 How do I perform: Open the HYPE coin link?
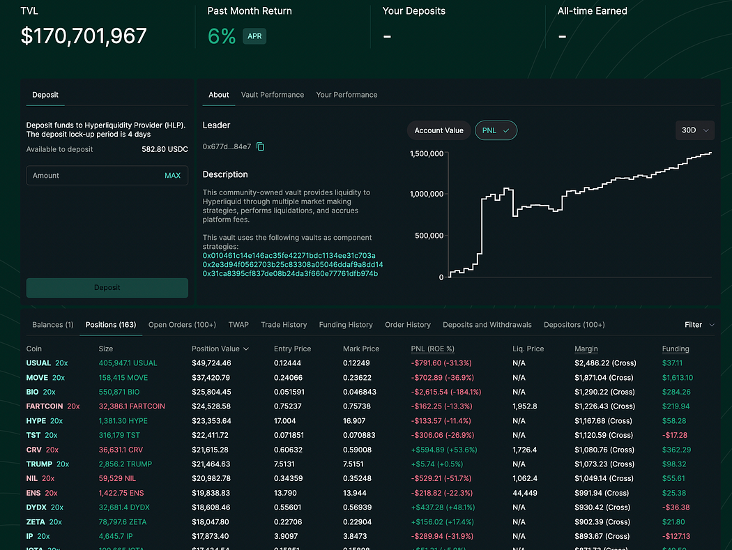coord(36,420)
